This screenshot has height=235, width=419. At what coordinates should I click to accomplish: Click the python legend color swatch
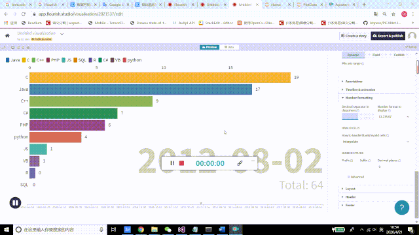[124, 60]
